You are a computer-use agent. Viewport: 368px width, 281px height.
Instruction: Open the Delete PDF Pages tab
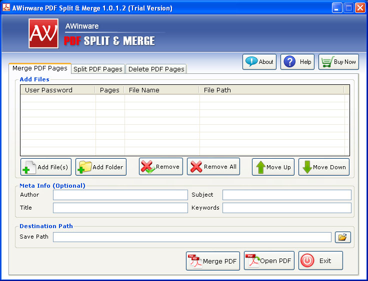point(156,69)
